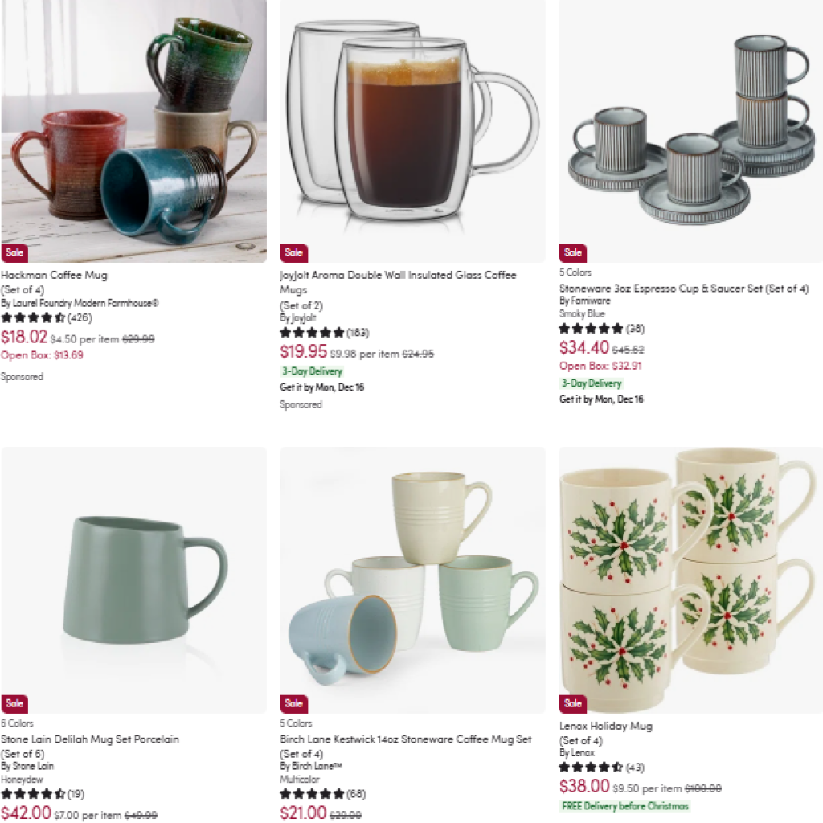View the Lenox Holiday Mug image
This screenshot has height=823, width=823.
pyautogui.click(x=690, y=580)
